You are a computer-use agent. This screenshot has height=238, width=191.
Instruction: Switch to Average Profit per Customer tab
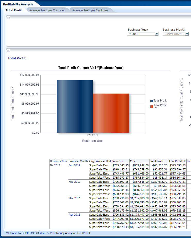[47, 10]
